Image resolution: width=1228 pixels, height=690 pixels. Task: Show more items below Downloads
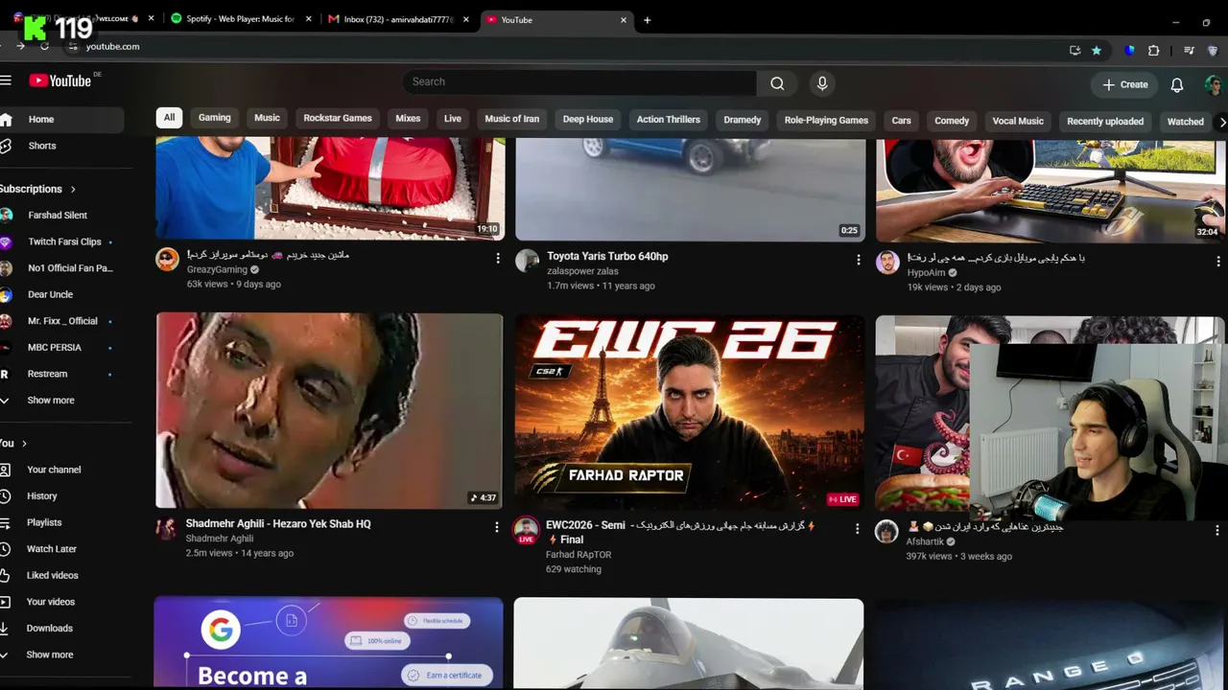click(50, 655)
